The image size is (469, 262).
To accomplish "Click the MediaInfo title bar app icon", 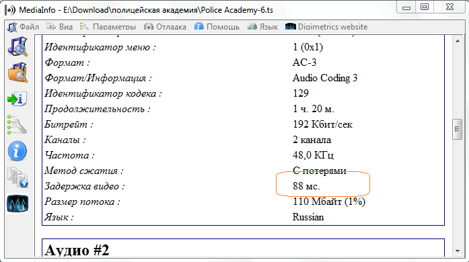I will [x=10, y=10].
